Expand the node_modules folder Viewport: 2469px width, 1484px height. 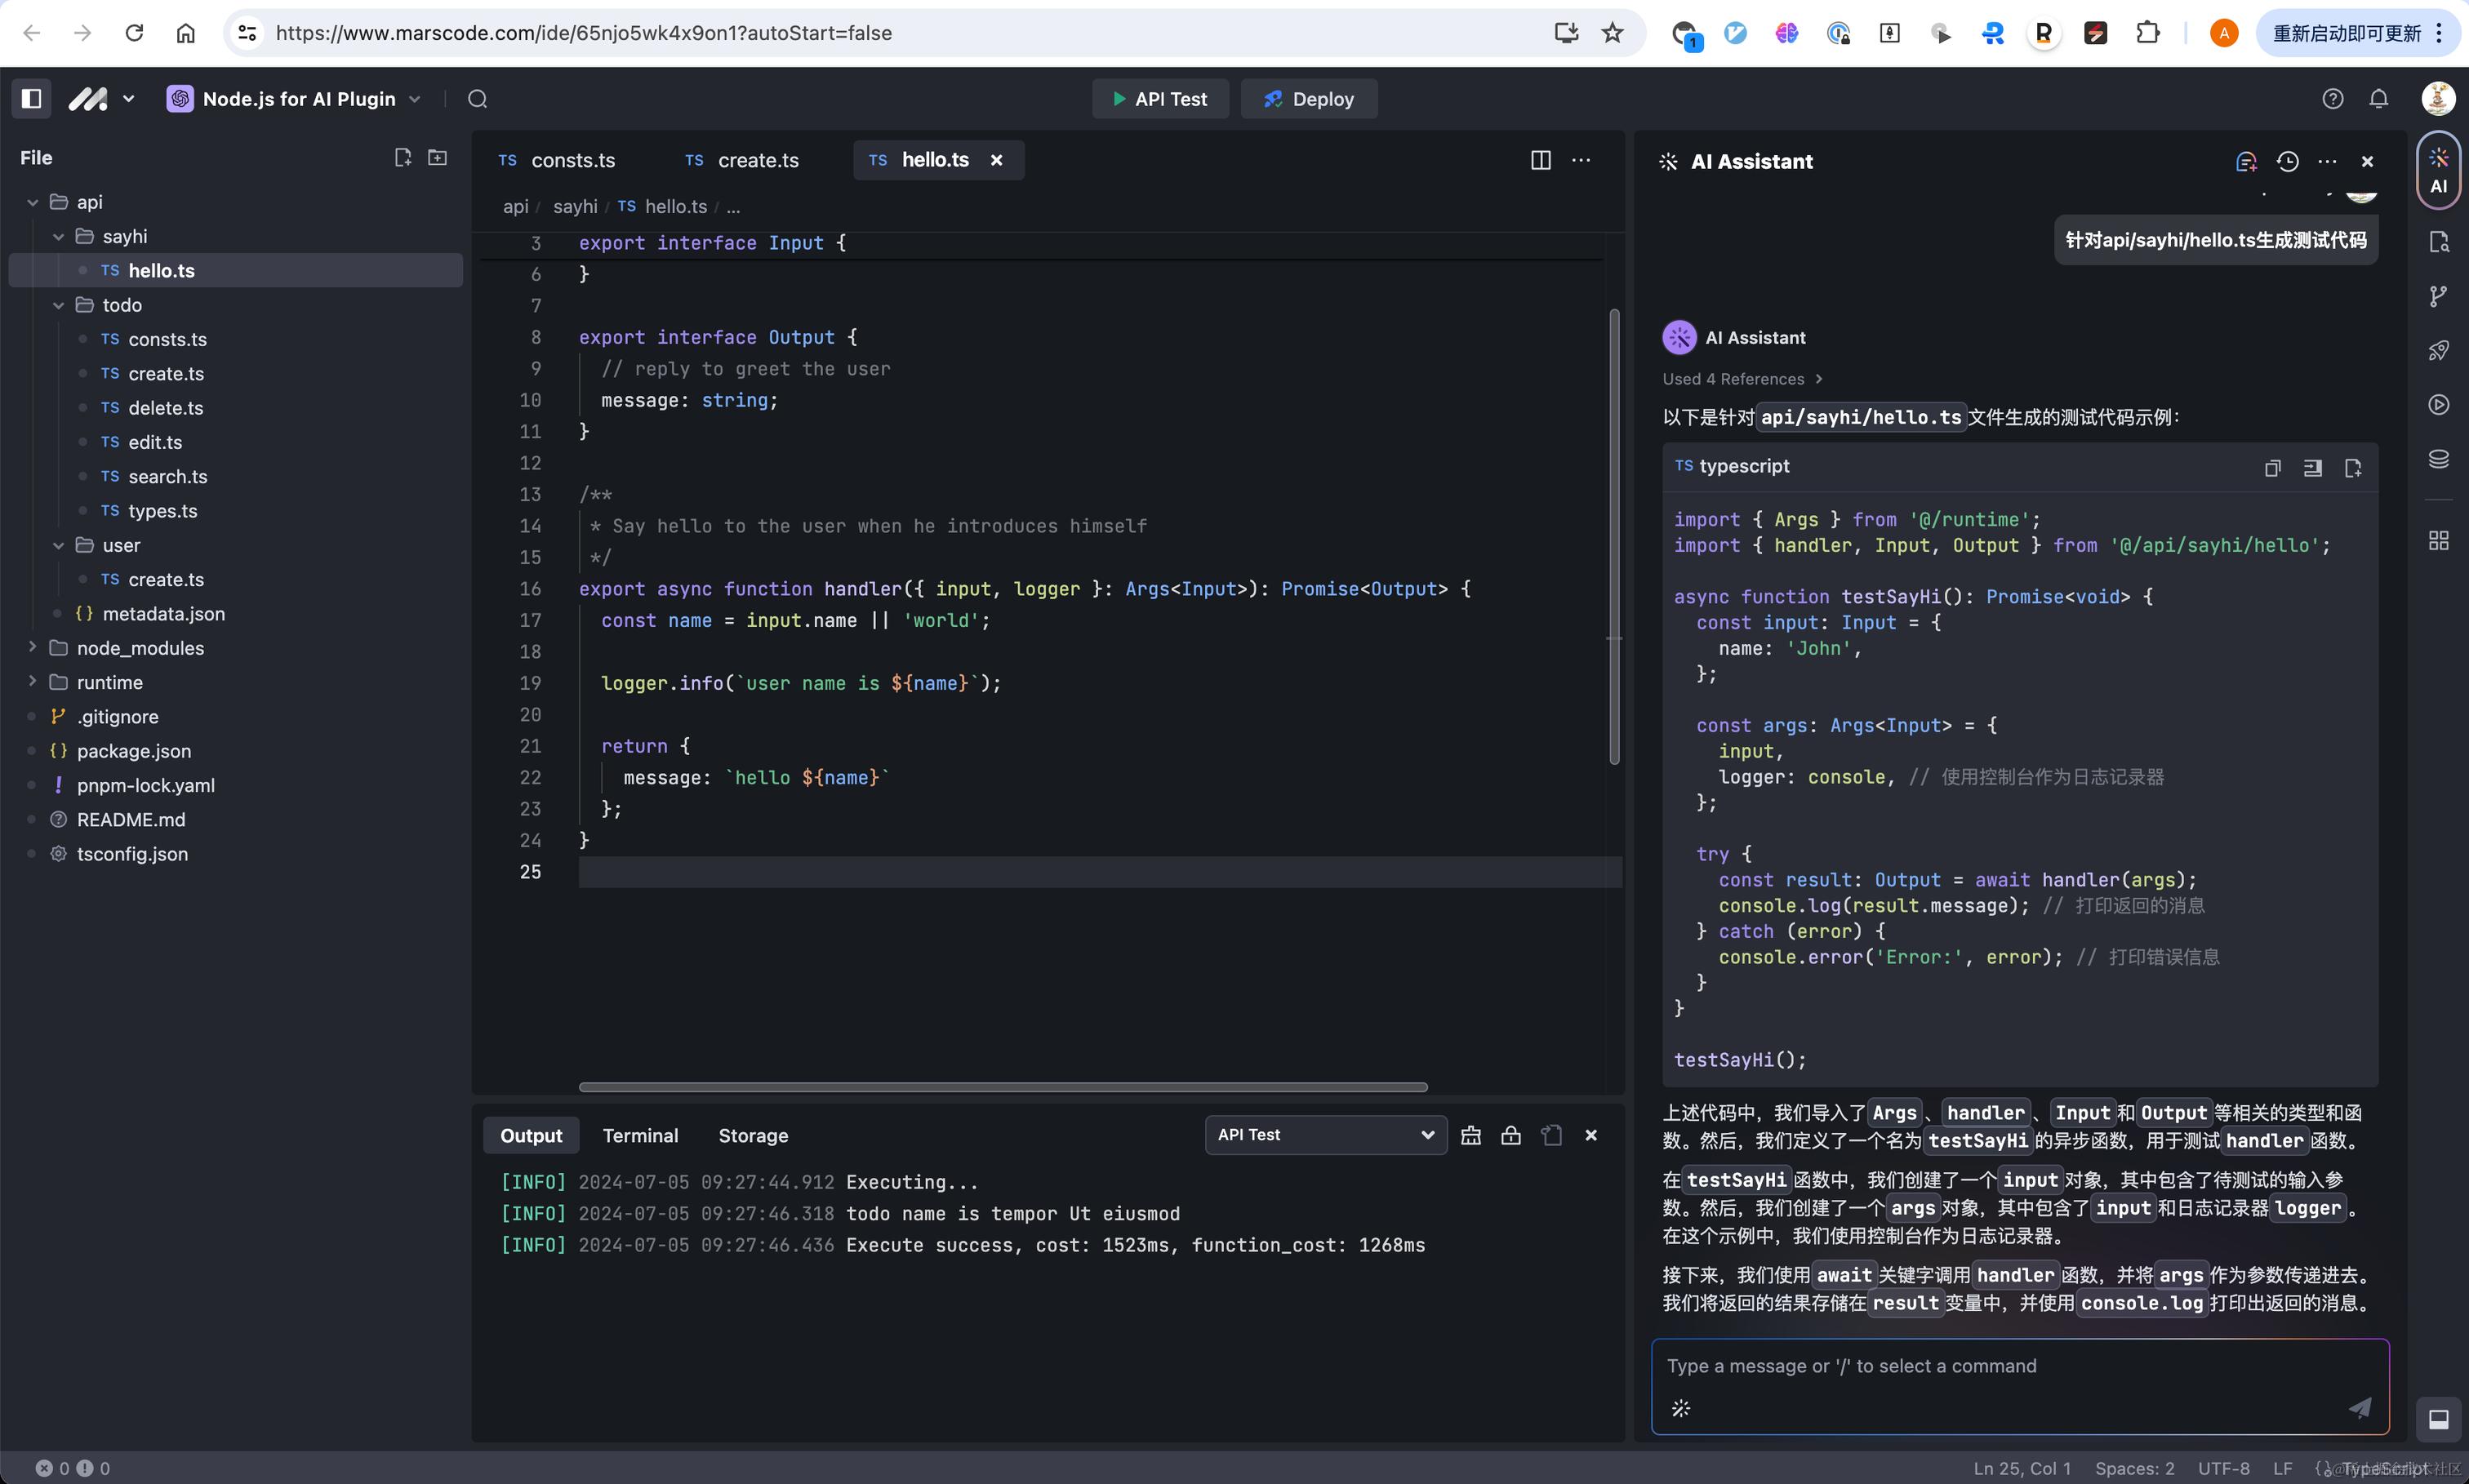32,648
